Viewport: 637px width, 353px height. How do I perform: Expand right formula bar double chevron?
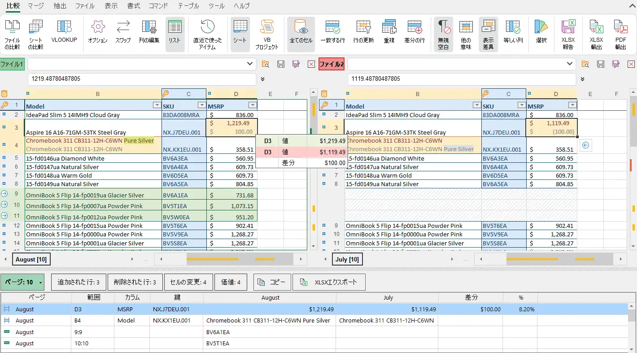pos(582,79)
